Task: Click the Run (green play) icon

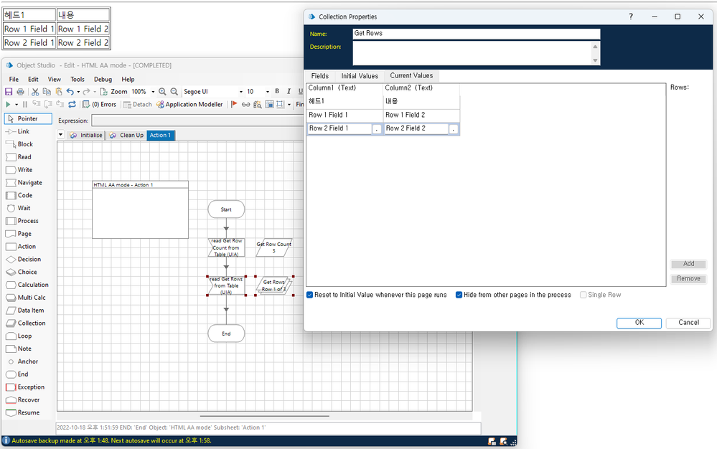Action: [x=8, y=105]
